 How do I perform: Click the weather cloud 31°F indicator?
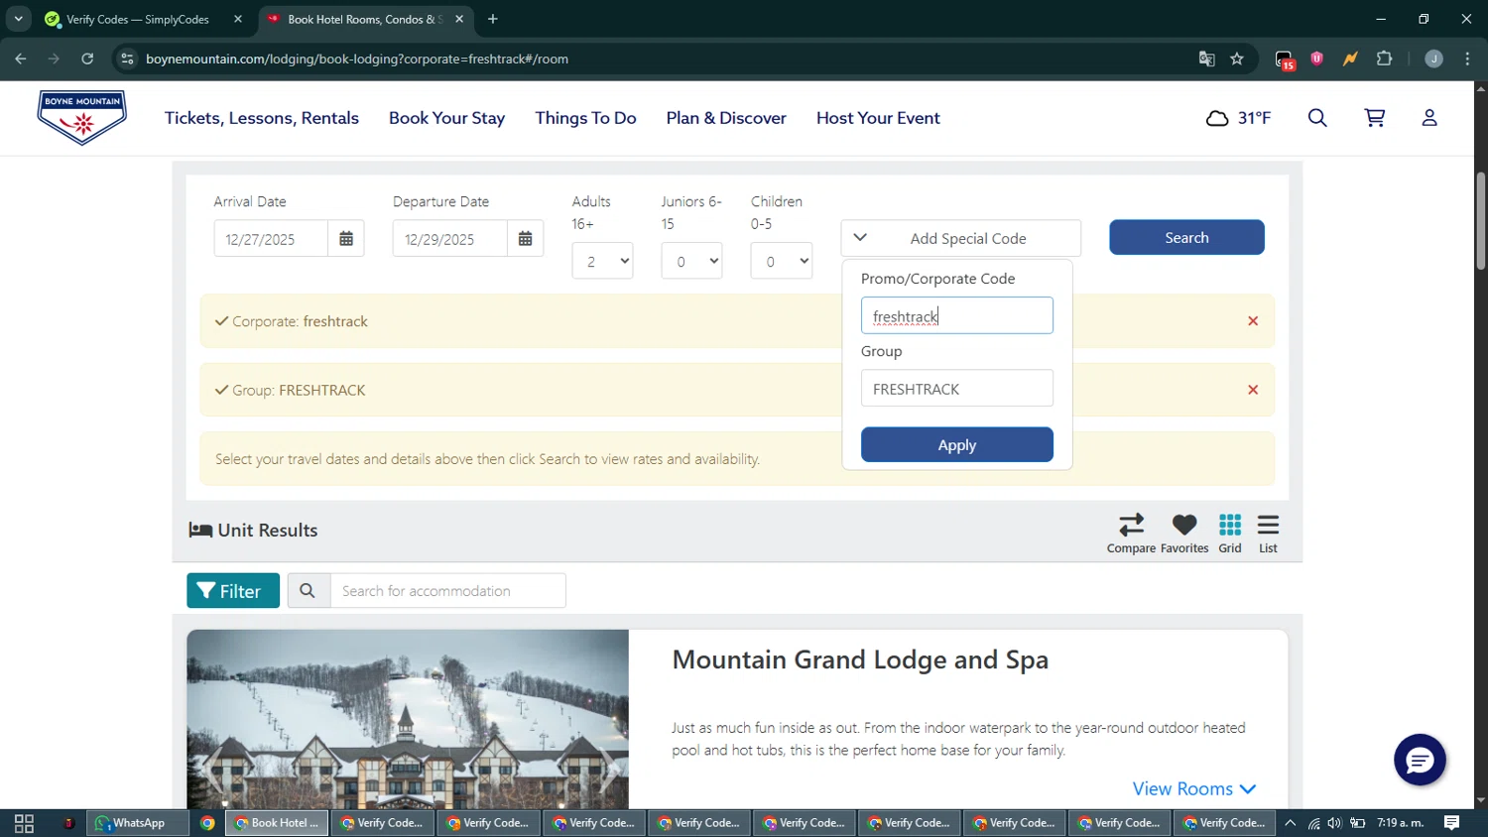tap(1238, 118)
